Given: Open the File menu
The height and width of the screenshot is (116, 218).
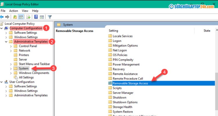Looking at the screenshot, I should pos(3,11).
